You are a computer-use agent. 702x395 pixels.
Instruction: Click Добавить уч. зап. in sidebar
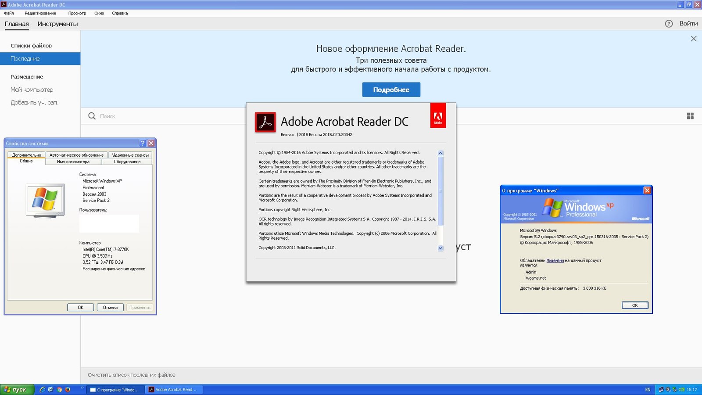[x=35, y=102]
